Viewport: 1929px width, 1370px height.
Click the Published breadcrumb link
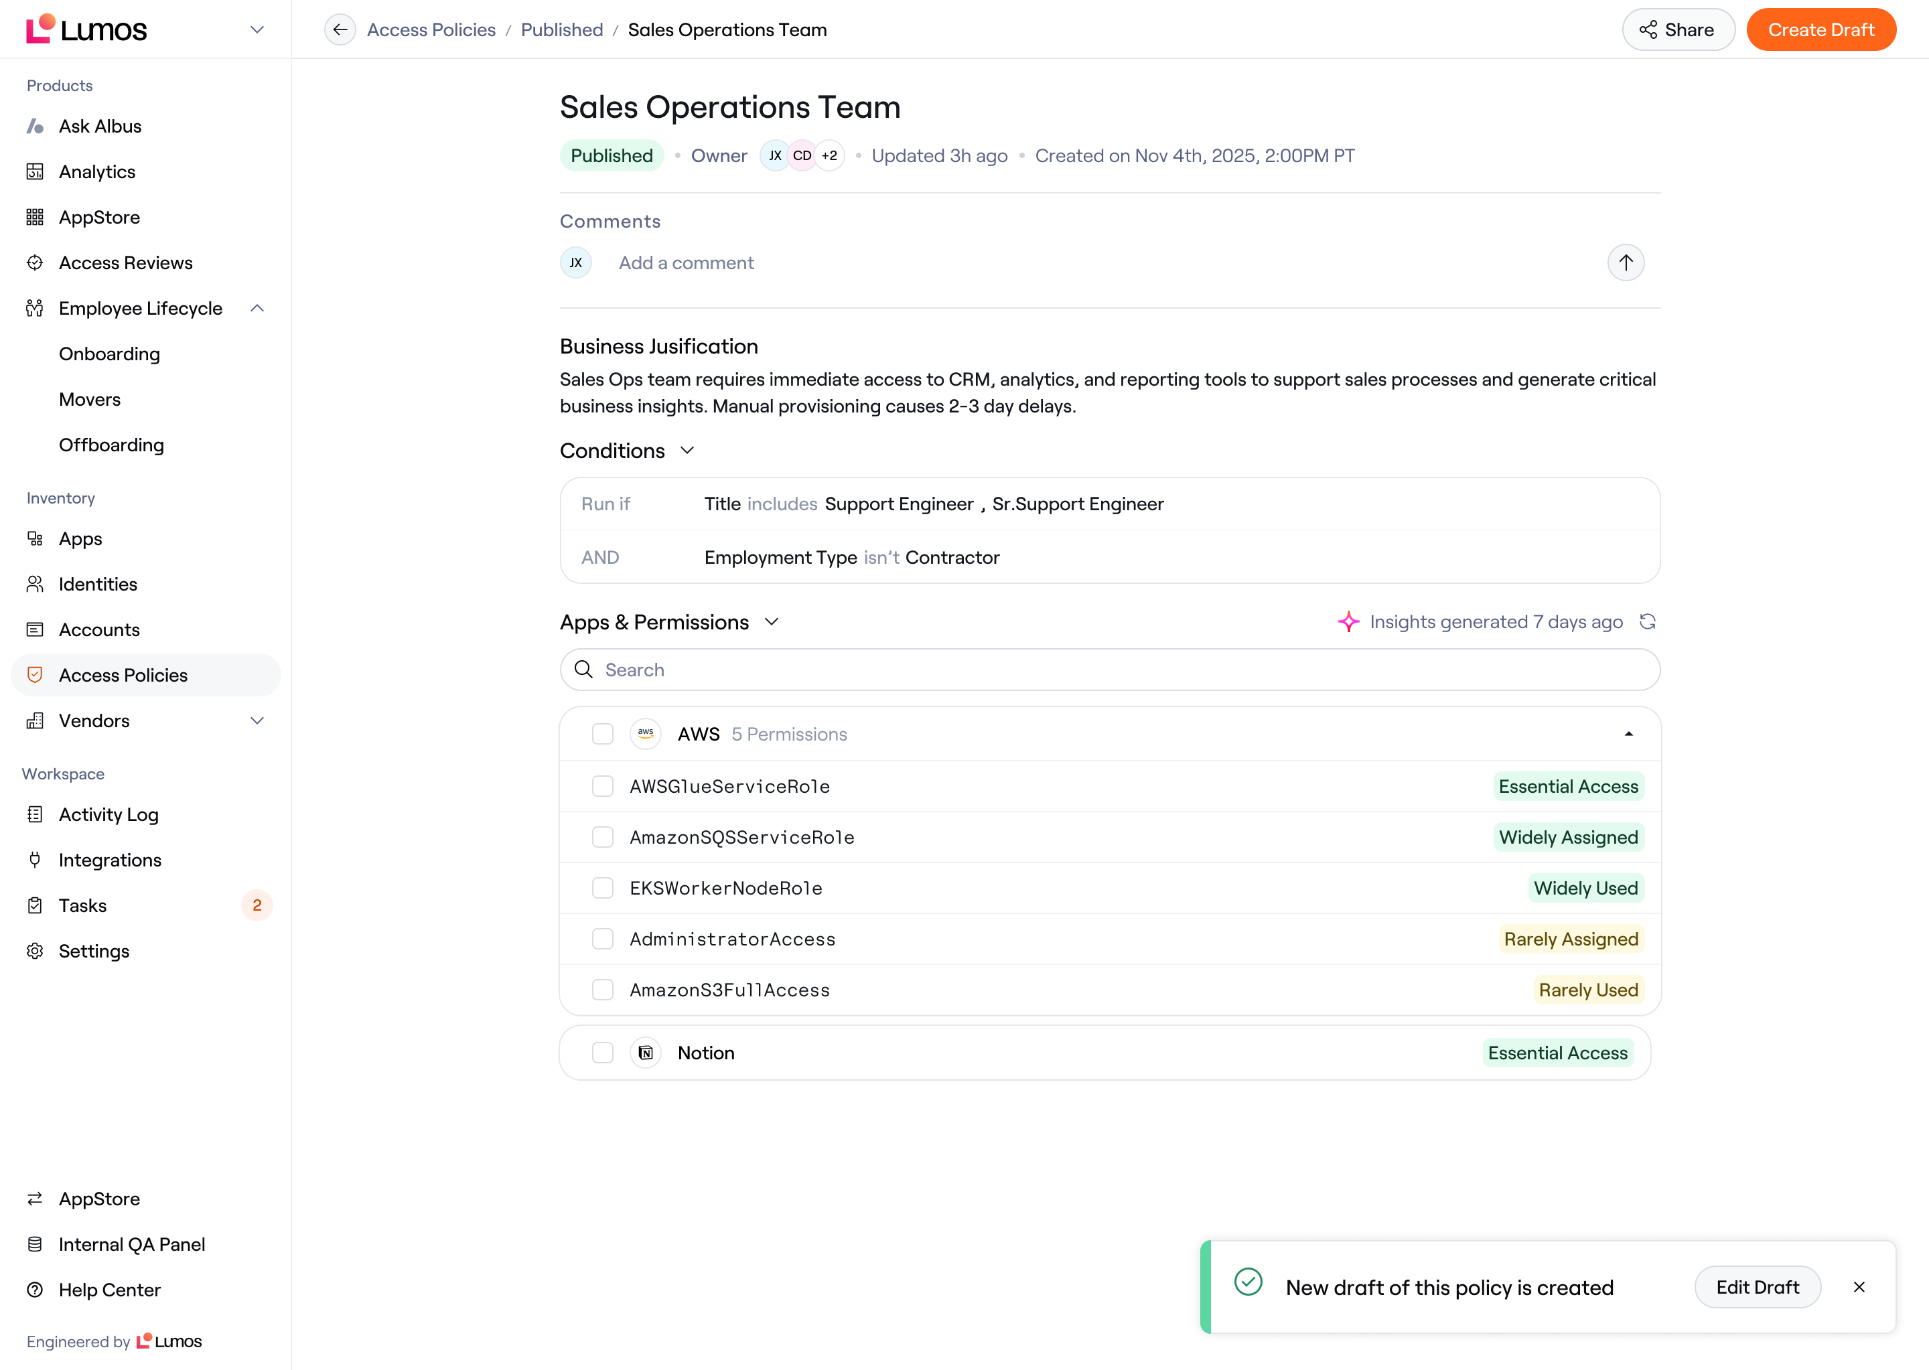[x=562, y=29]
